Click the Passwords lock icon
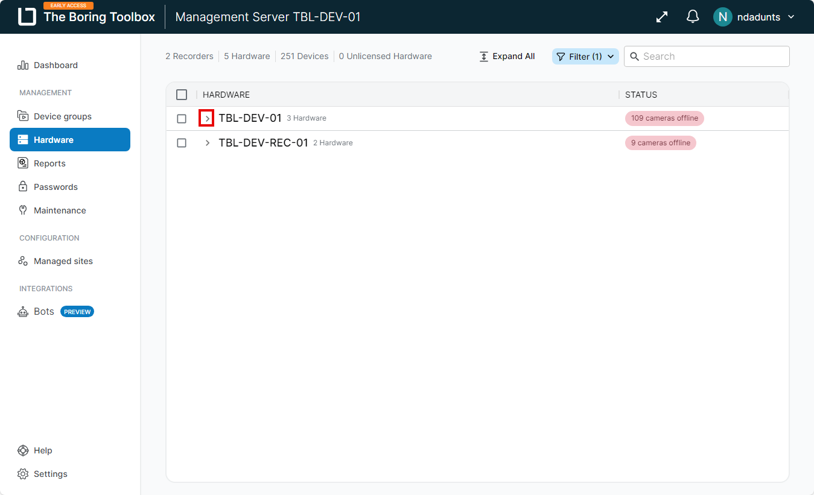This screenshot has height=495, width=814. (x=23, y=187)
